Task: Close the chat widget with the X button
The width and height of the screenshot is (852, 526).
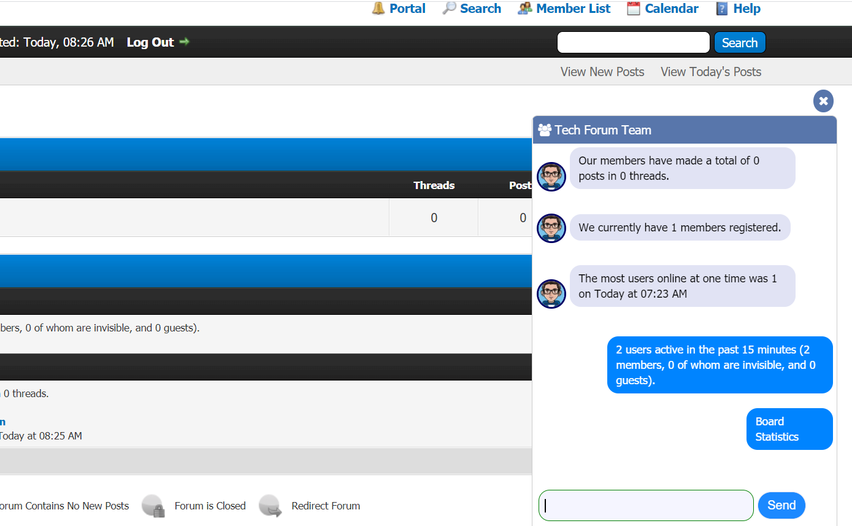Action: [823, 101]
